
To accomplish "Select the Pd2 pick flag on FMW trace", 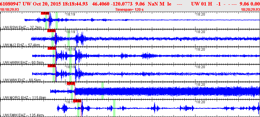I will [77, 101].
